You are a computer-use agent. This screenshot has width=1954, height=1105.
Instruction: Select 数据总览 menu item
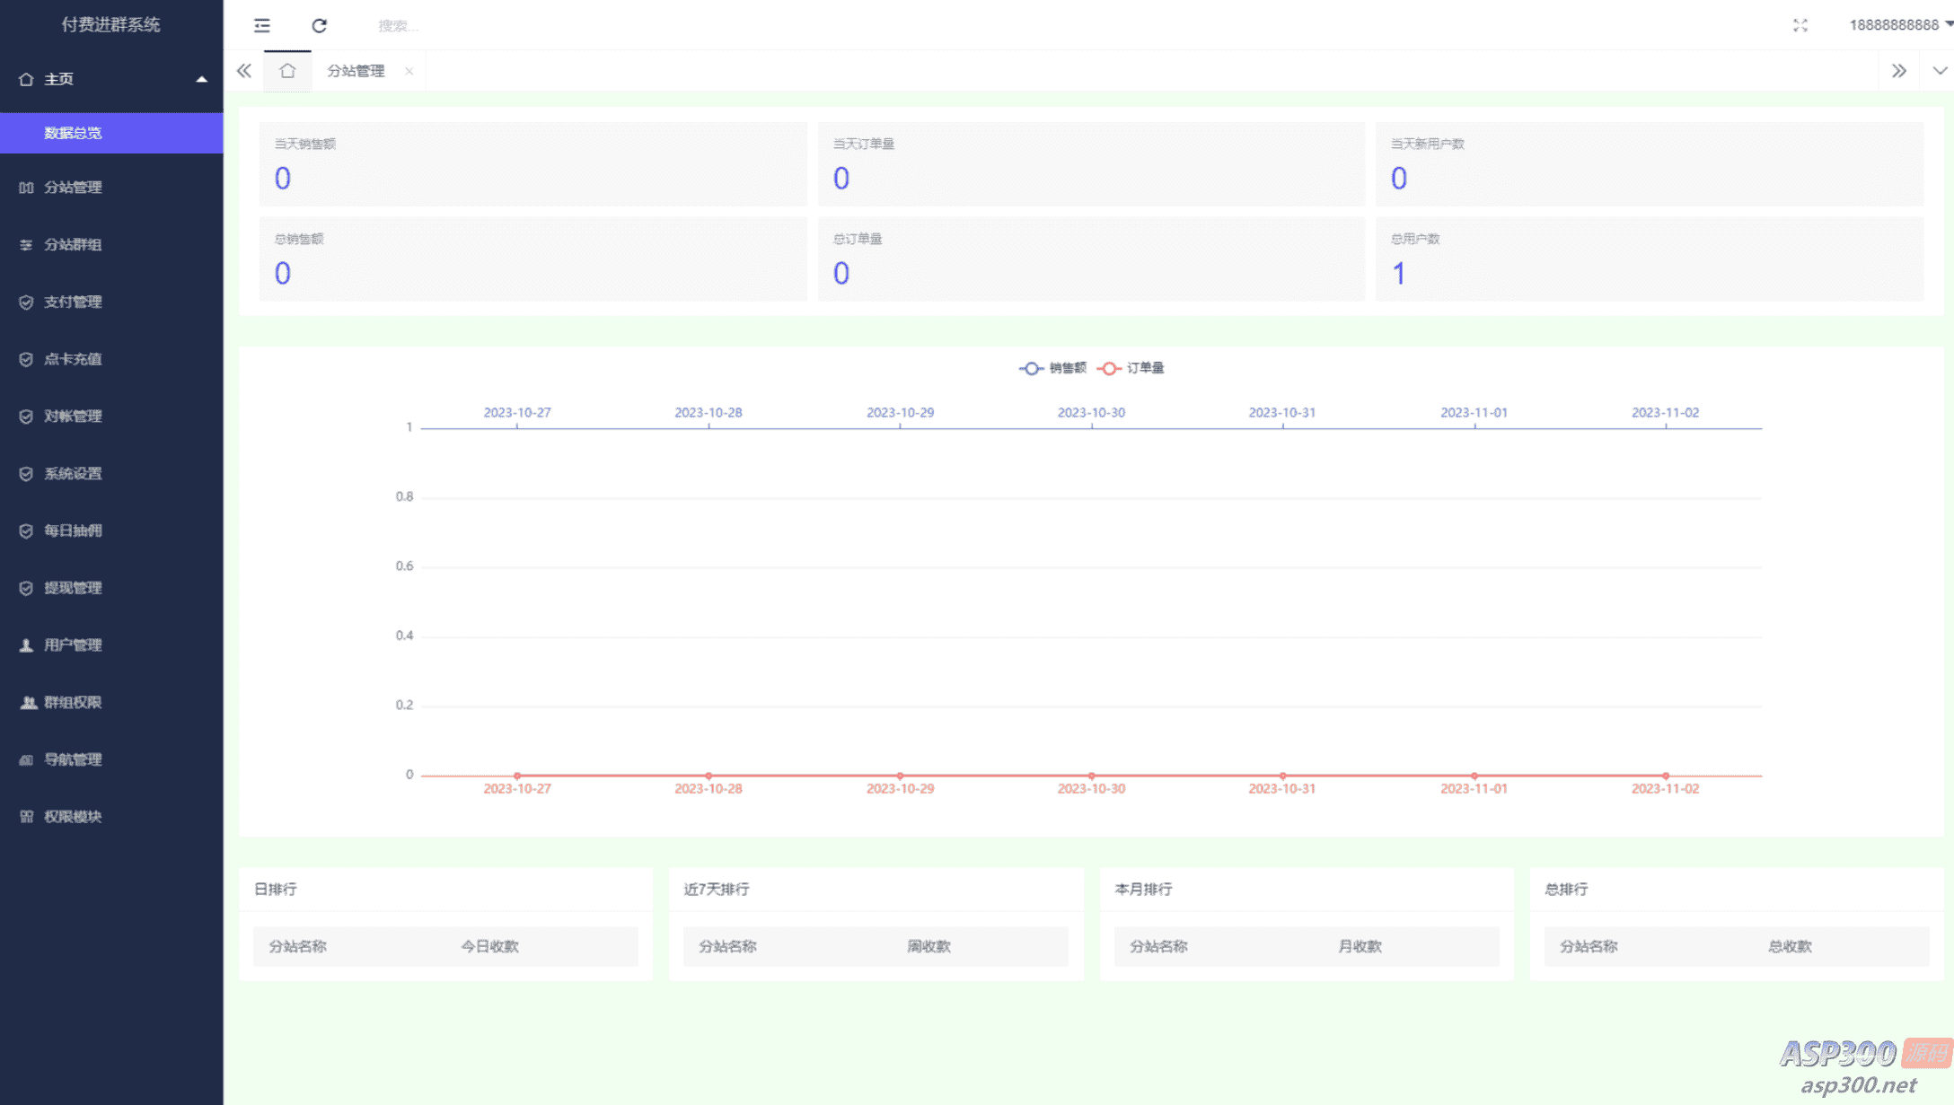pyautogui.click(x=73, y=133)
